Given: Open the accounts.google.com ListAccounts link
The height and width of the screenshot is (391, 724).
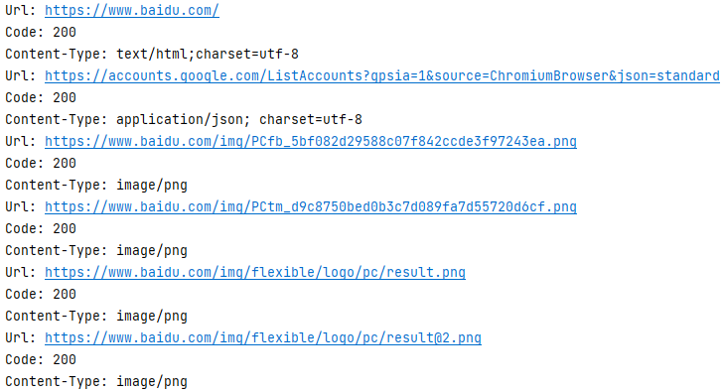Looking at the screenshot, I should 381,75.
